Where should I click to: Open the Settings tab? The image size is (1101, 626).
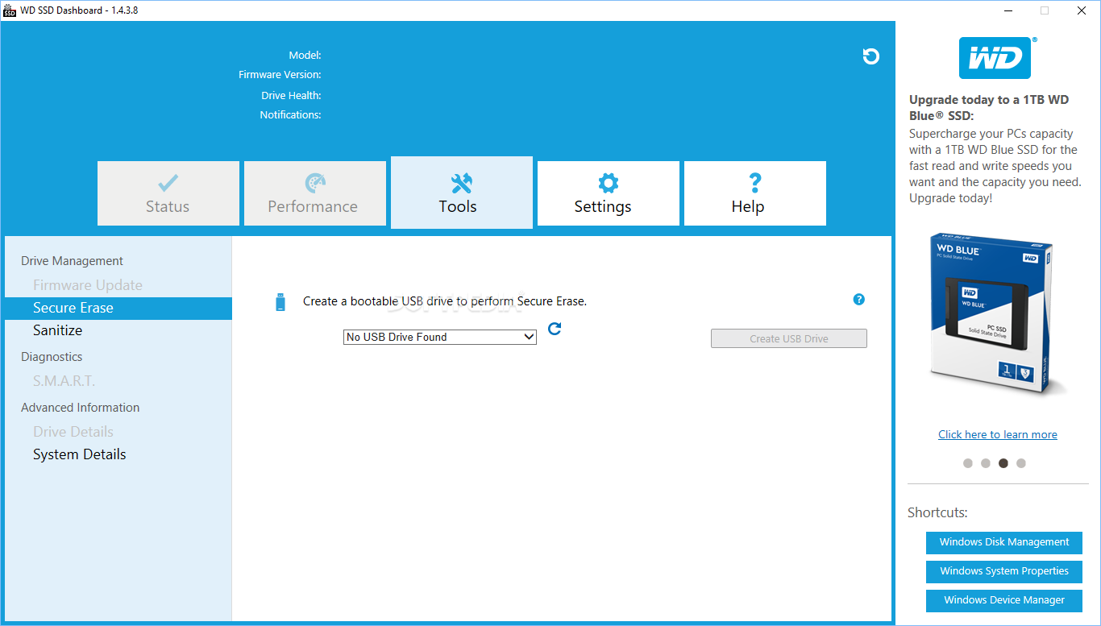609,193
